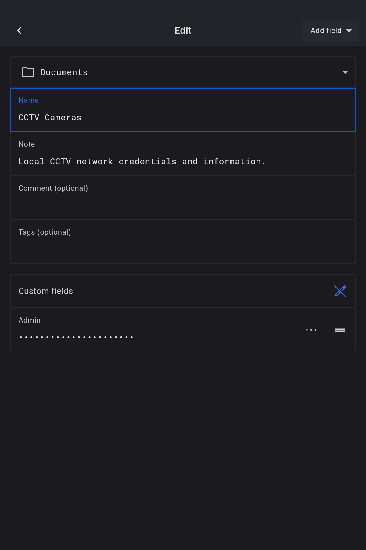Click the Note field label

pyautogui.click(x=27, y=144)
